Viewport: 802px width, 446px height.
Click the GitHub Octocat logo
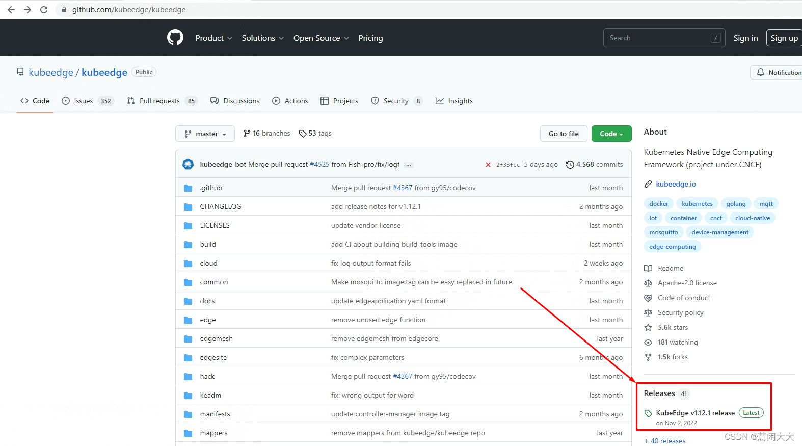click(x=175, y=37)
